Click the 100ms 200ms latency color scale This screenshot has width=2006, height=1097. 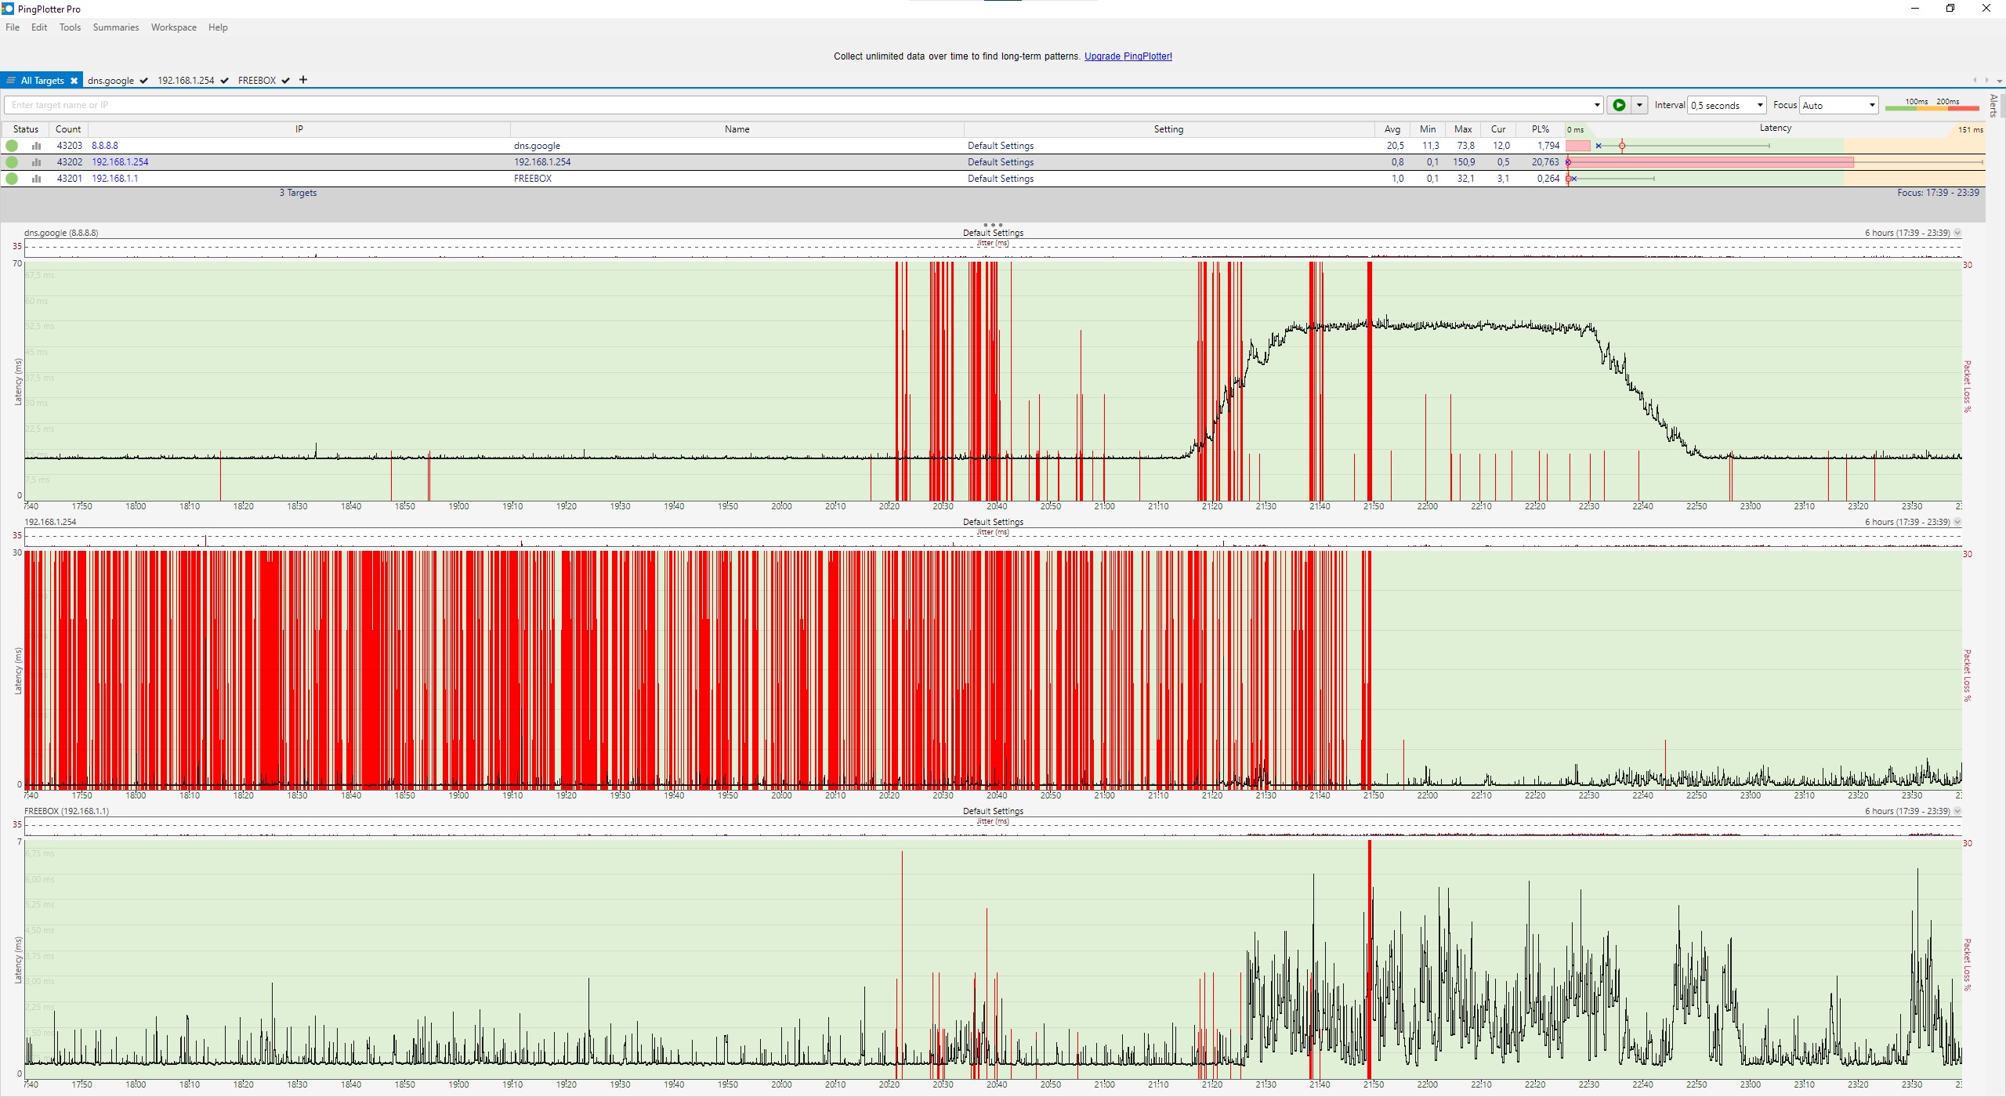click(1932, 105)
